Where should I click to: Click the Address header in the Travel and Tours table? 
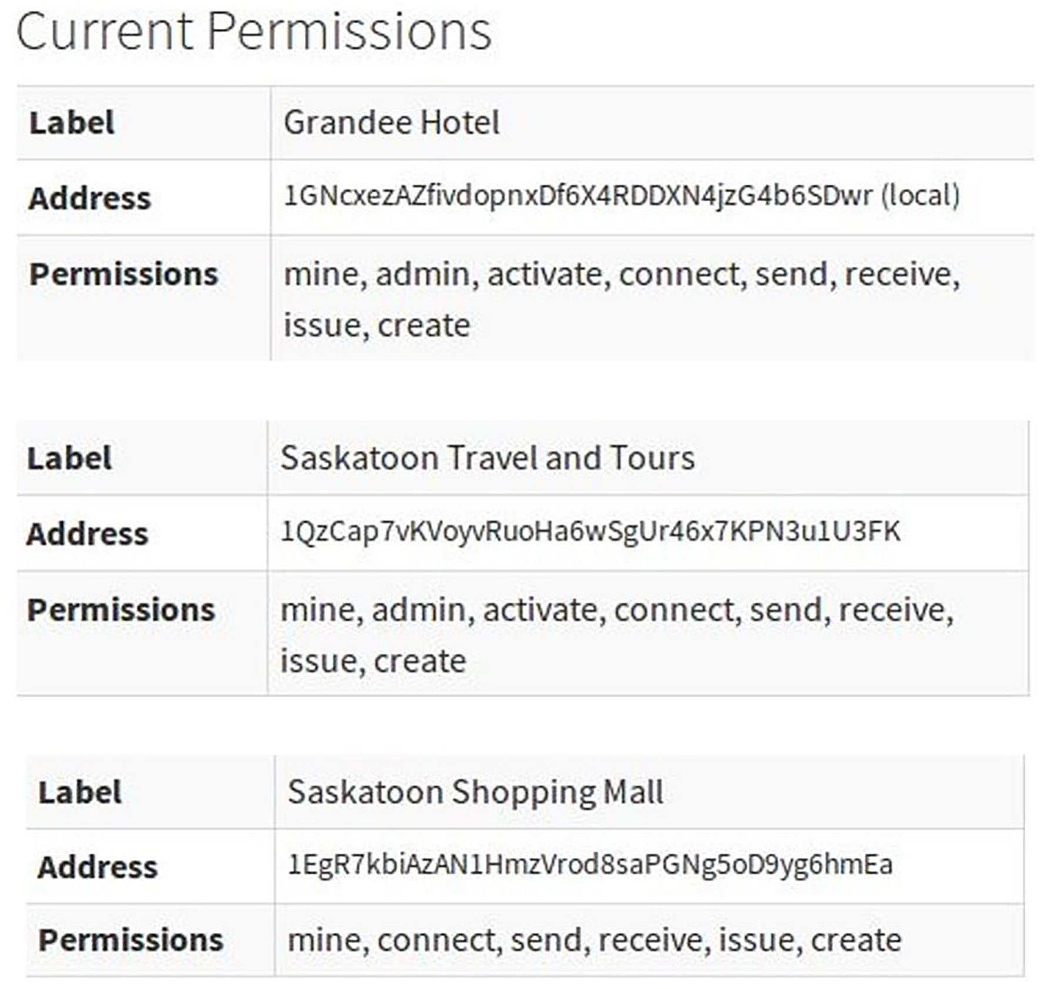coord(87,534)
